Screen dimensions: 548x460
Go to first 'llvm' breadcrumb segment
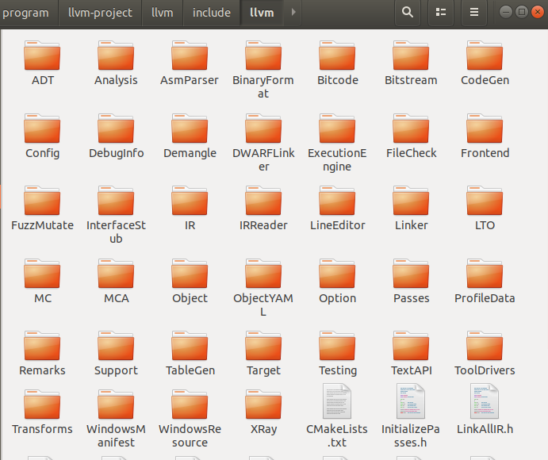point(162,13)
